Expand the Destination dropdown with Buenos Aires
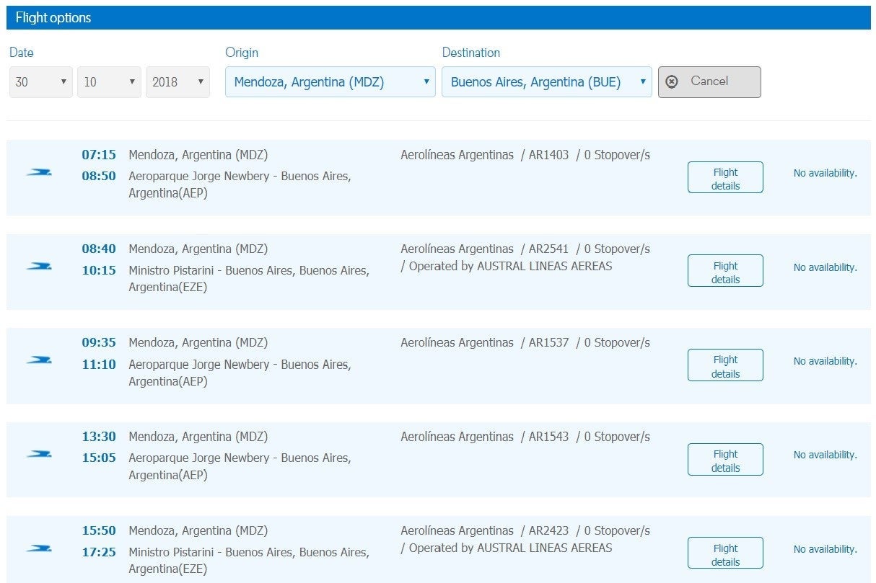 (x=546, y=82)
